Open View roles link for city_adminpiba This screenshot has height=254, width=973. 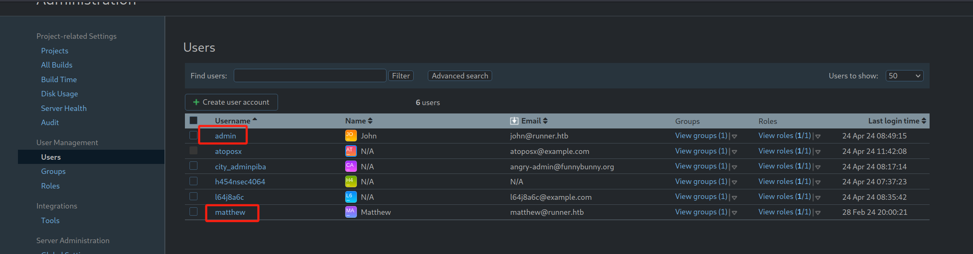point(784,166)
